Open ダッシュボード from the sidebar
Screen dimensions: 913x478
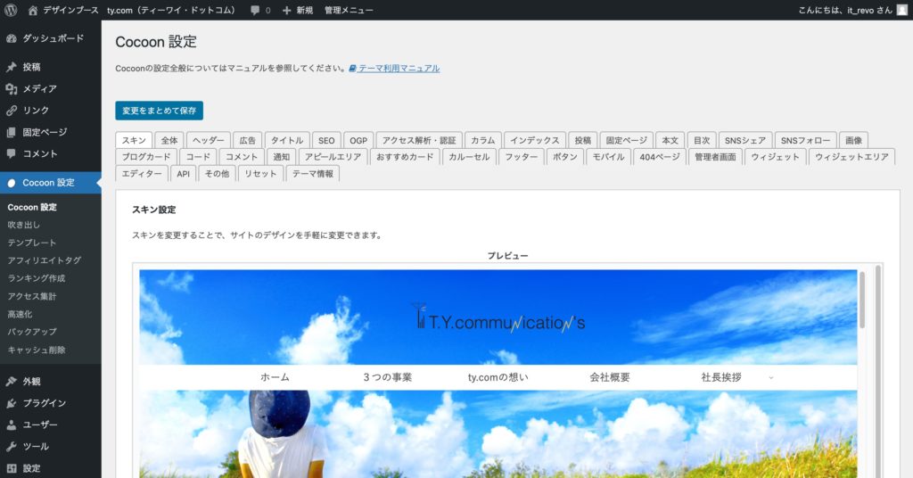click(52, 38)
